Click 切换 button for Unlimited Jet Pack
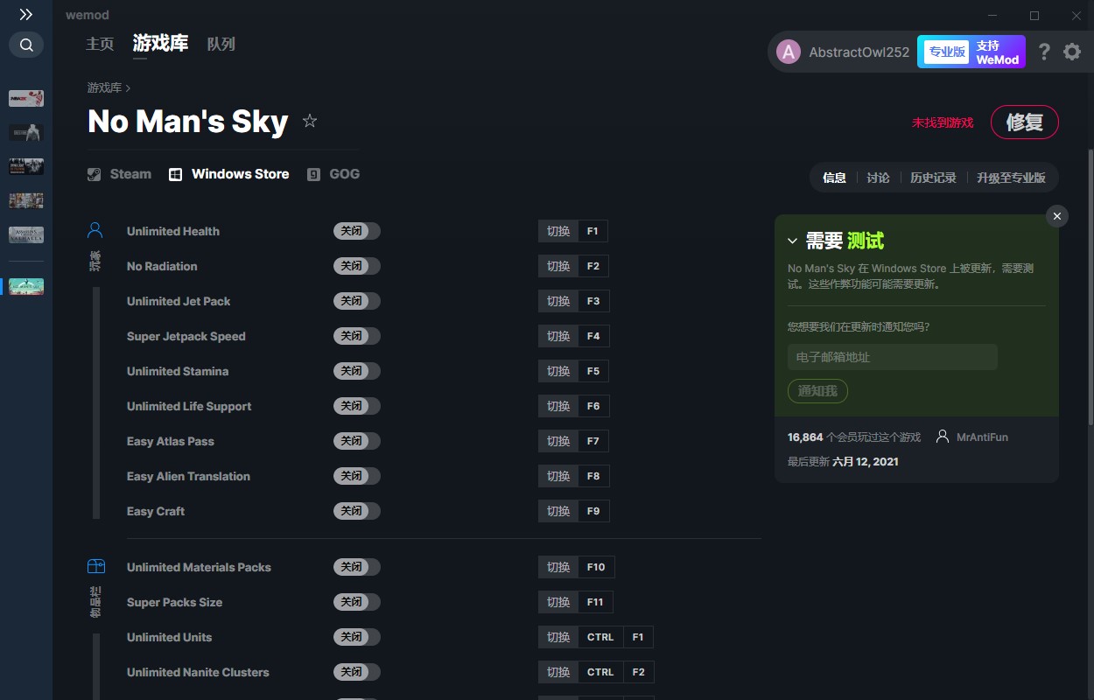 point(558,301)
